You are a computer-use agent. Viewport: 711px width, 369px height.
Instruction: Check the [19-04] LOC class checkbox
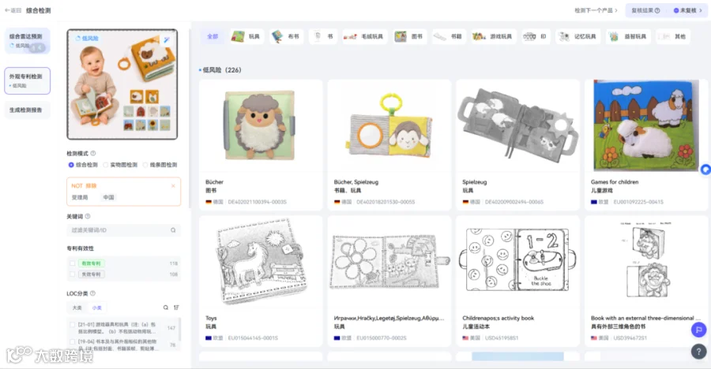[x=73, y=341]
